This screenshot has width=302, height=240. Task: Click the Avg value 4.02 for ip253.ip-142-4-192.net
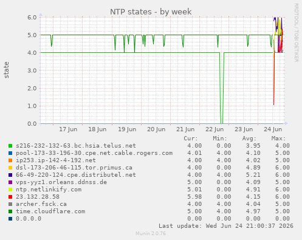click(x=253, y=160)
